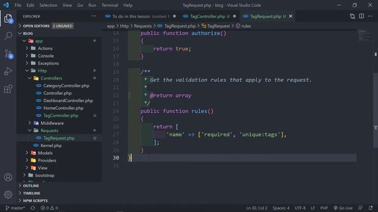Open Spaces: 4 indentation settings

pyautogui.click(x=281, y=208)
